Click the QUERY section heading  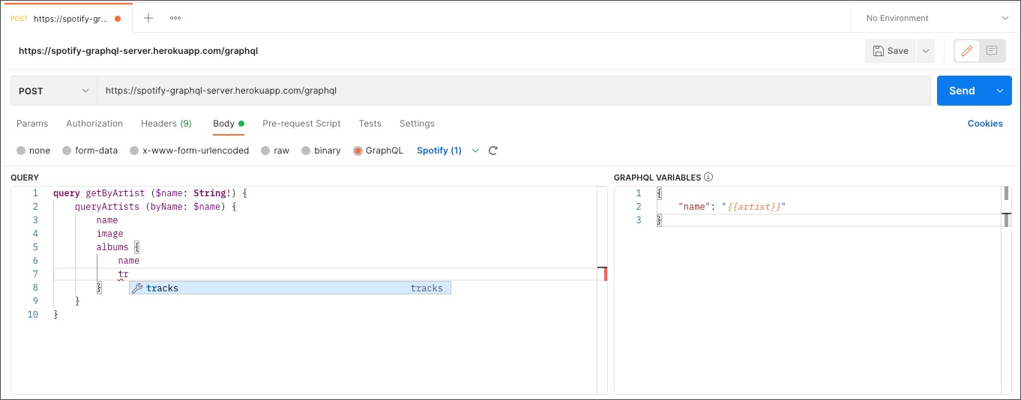25,178
